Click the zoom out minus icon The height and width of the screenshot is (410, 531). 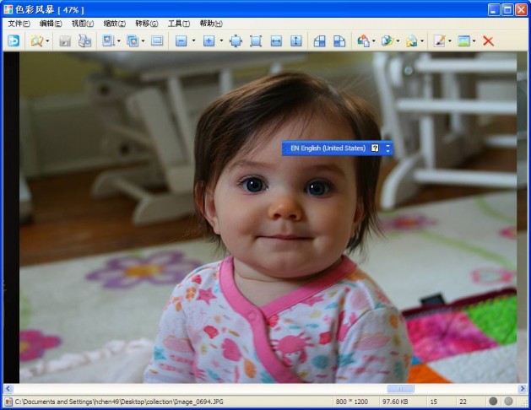point(181,40)
